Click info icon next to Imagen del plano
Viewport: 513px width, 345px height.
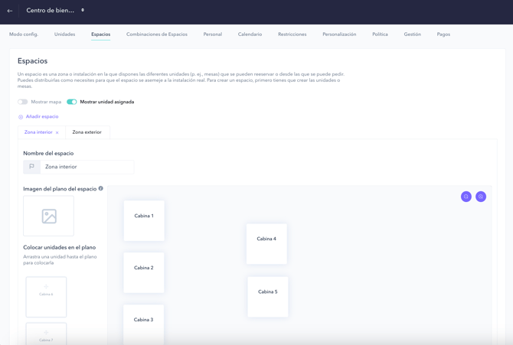point(101,188)
